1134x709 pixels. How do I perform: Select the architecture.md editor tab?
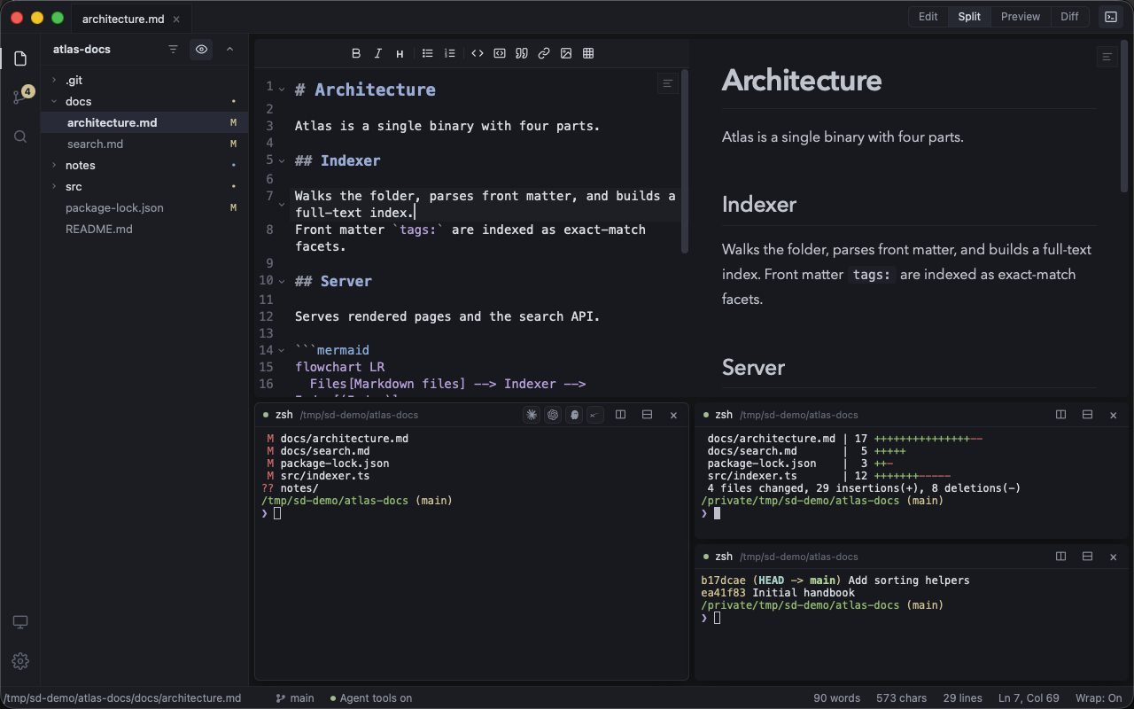(x=131, y=19)
